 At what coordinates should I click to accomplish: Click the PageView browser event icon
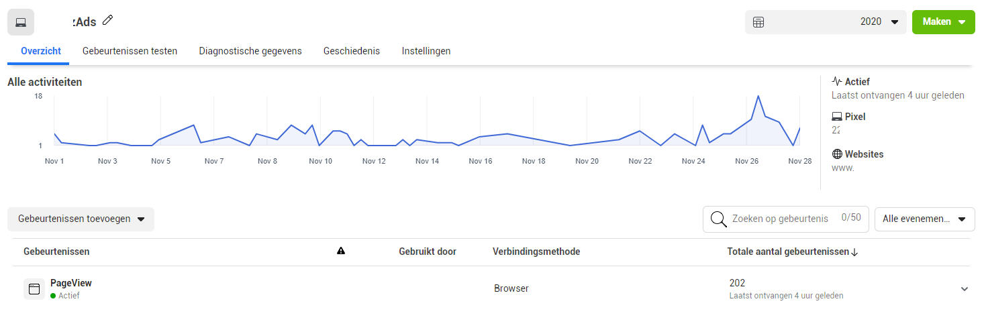tap(34, 289)
